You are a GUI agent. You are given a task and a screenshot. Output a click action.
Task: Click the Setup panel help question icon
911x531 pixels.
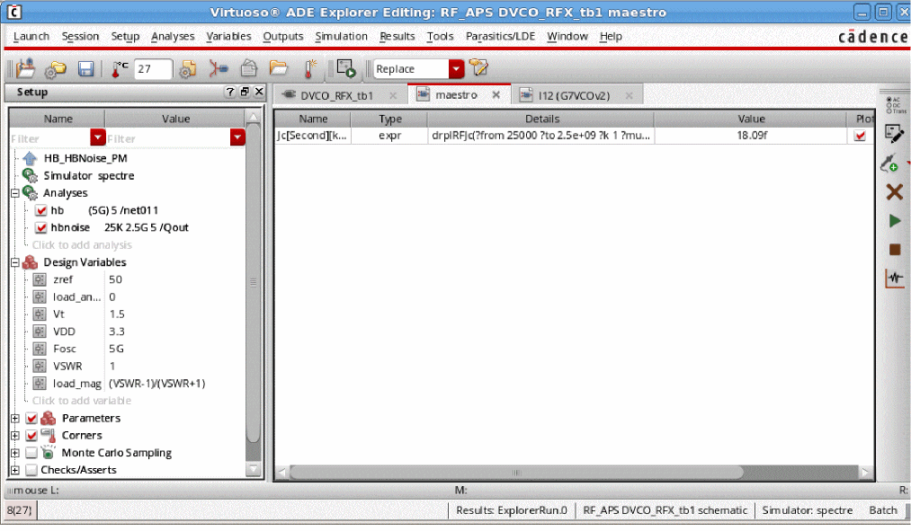230,92
